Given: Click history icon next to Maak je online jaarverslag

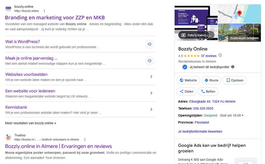Looking at the screenshot, I should click(150, 61).
